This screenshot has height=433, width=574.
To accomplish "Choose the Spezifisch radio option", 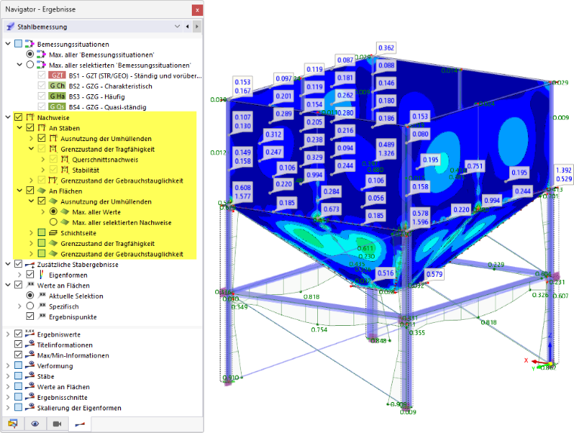I will 30,306.
